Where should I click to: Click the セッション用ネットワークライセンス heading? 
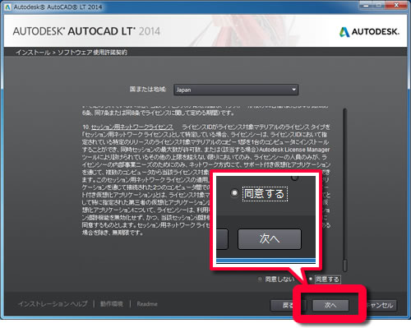coord(132,127)
